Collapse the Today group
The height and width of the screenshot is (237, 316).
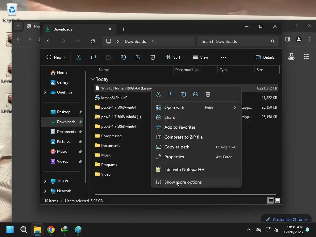(93, 79)
